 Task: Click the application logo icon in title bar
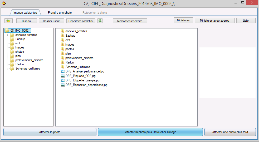(x=4, y=3)
